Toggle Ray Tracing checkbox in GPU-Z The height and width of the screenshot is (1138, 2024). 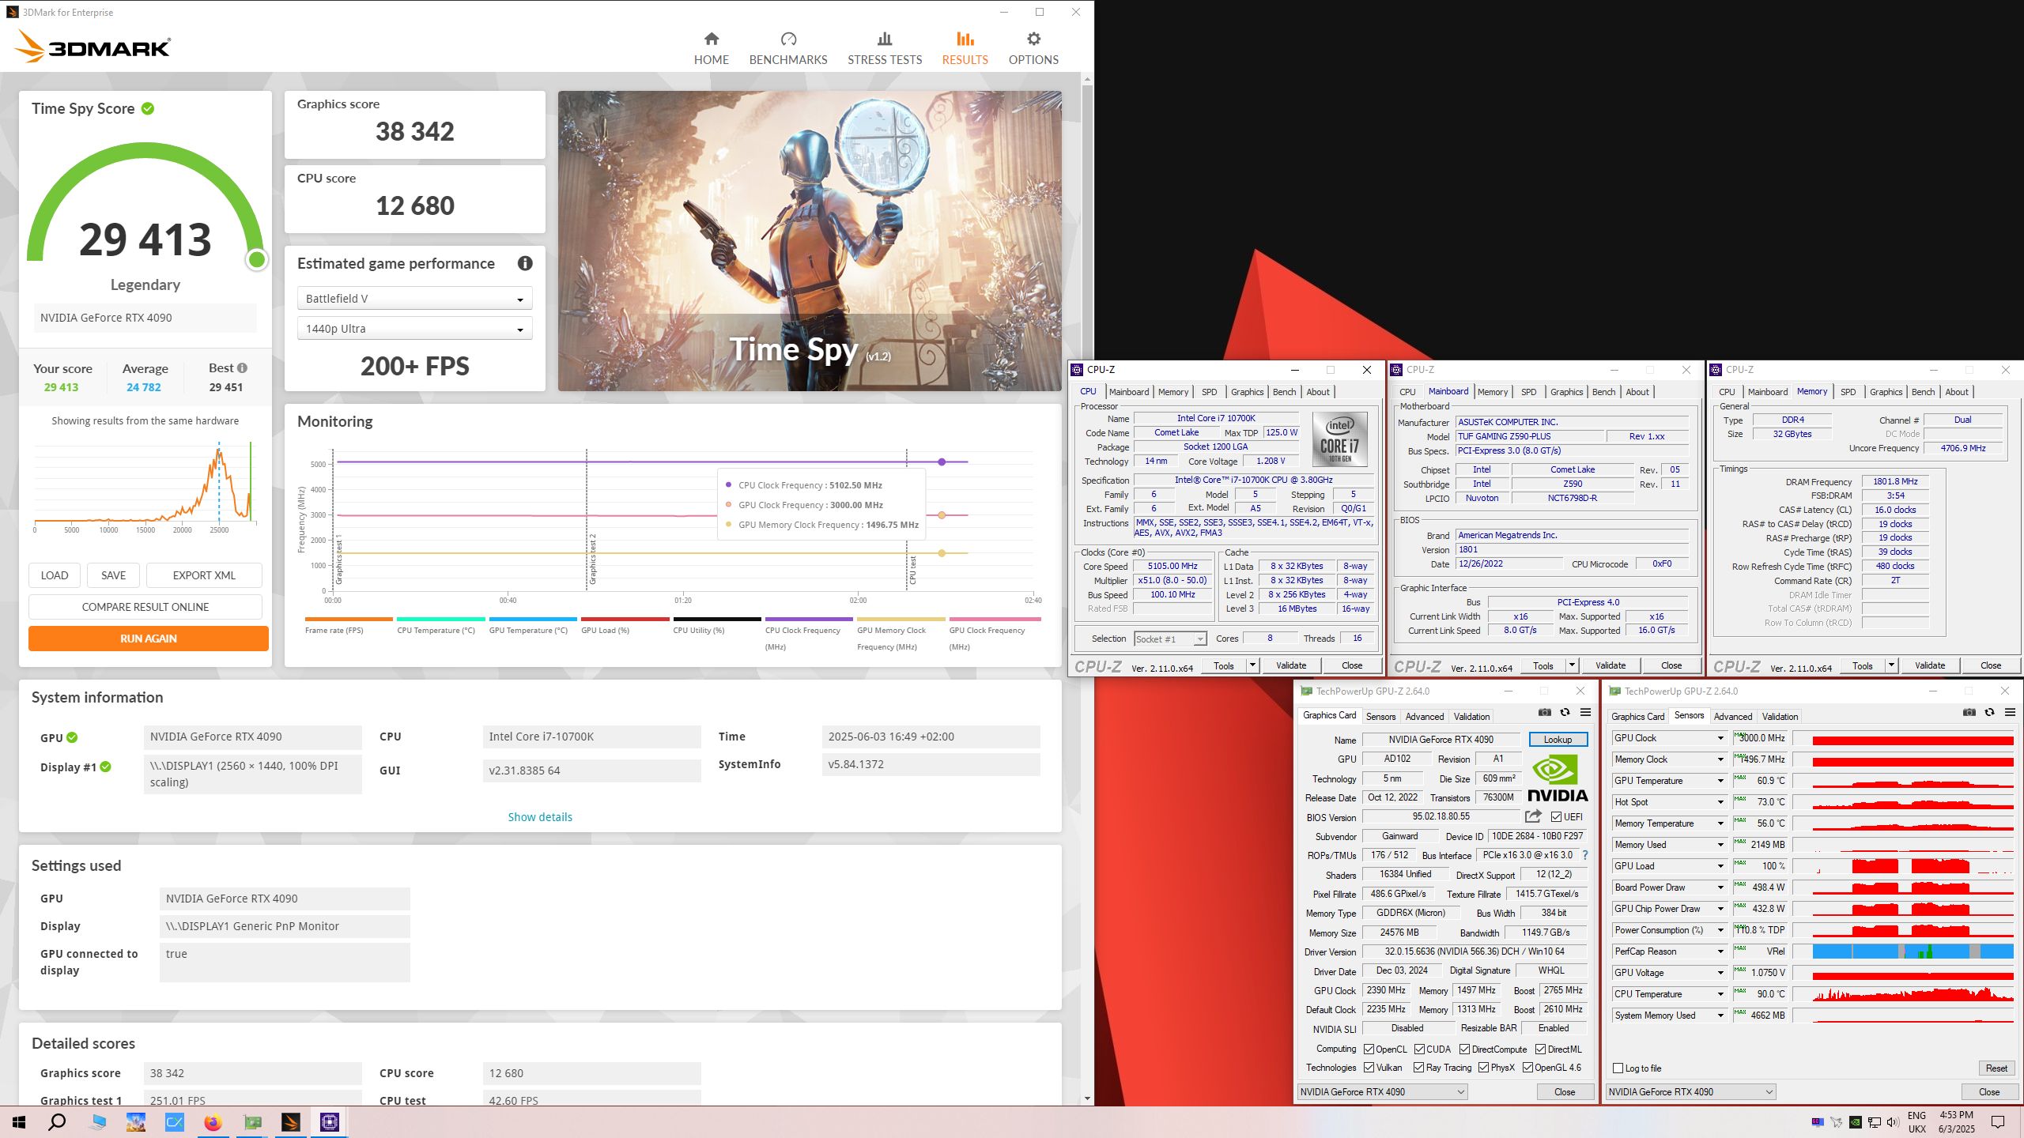tap(1419, 1068)
